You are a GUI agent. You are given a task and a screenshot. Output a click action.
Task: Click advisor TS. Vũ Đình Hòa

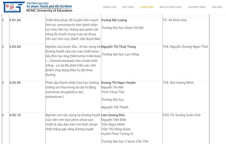174,20
